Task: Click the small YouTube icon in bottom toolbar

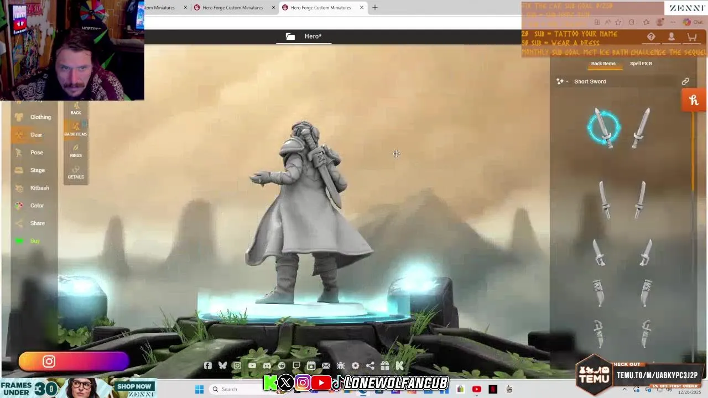Action: (x=252, y=365)
